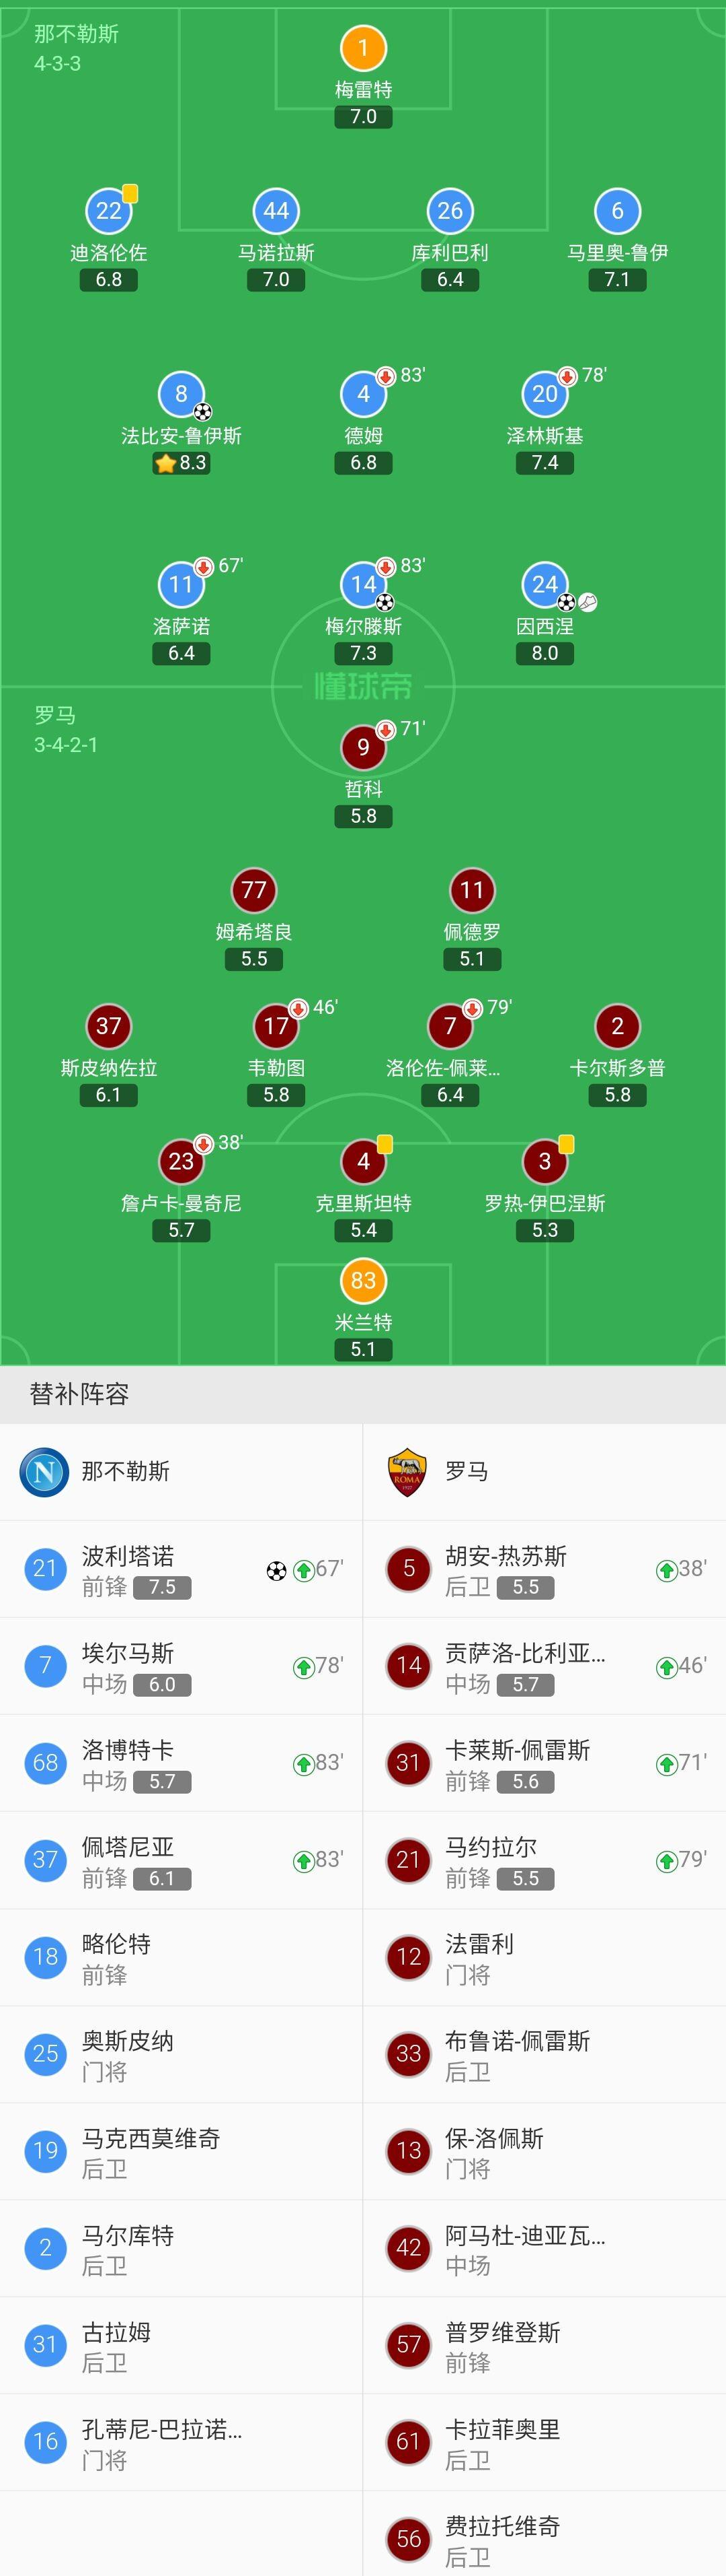Tap goalkeeper 梅雷特 number 1 badge
Viewport: 726px width, 2576px height.
364,47
